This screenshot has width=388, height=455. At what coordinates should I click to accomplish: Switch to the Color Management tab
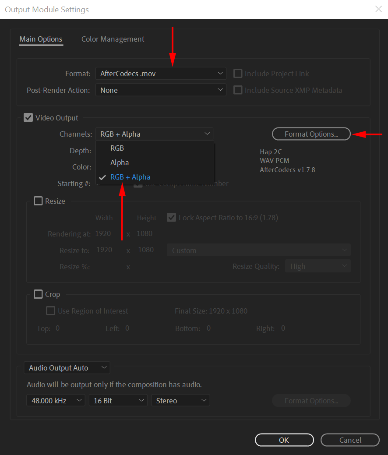tap(113, 39)
